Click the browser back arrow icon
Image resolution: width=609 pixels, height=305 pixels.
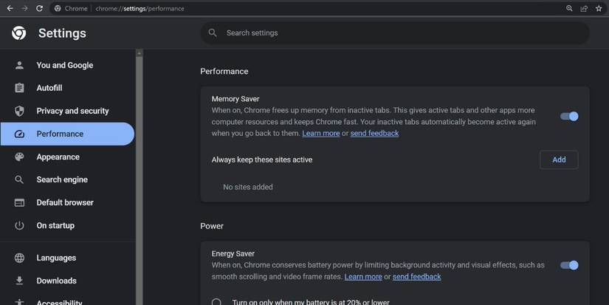[10, 8]
